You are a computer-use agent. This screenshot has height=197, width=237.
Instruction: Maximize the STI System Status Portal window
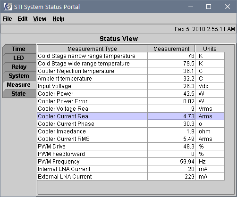(209, 7)
